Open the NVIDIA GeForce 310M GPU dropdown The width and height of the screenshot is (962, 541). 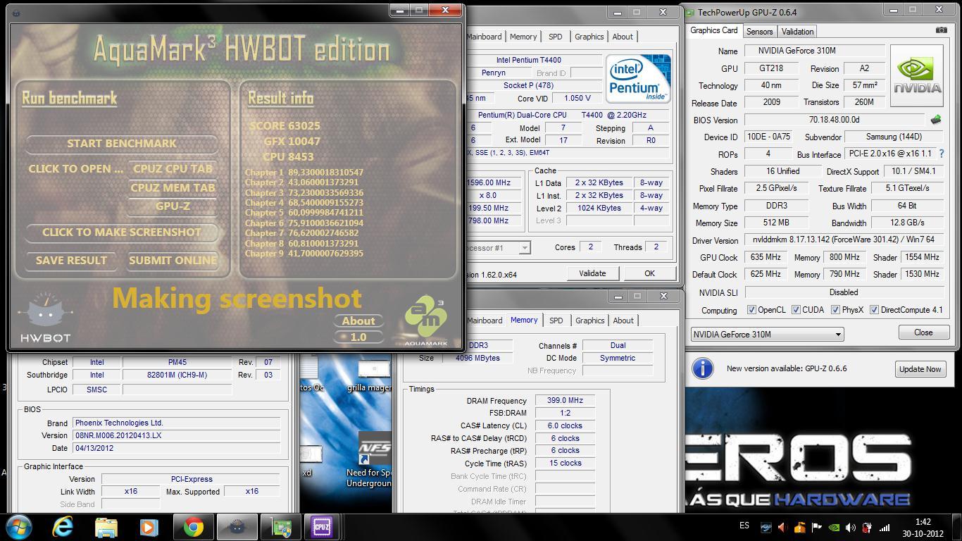click(767, 335)
